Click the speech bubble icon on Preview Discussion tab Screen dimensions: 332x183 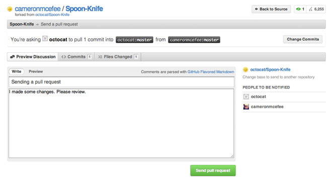tap(13, 57)
